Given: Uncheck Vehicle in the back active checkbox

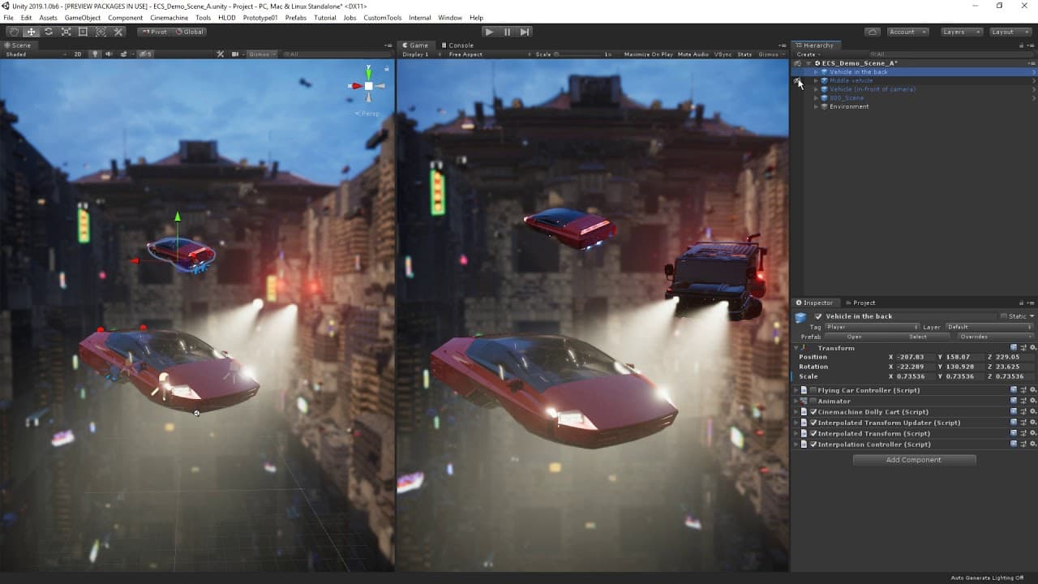Looking at the screenshot, I should 818,316.
